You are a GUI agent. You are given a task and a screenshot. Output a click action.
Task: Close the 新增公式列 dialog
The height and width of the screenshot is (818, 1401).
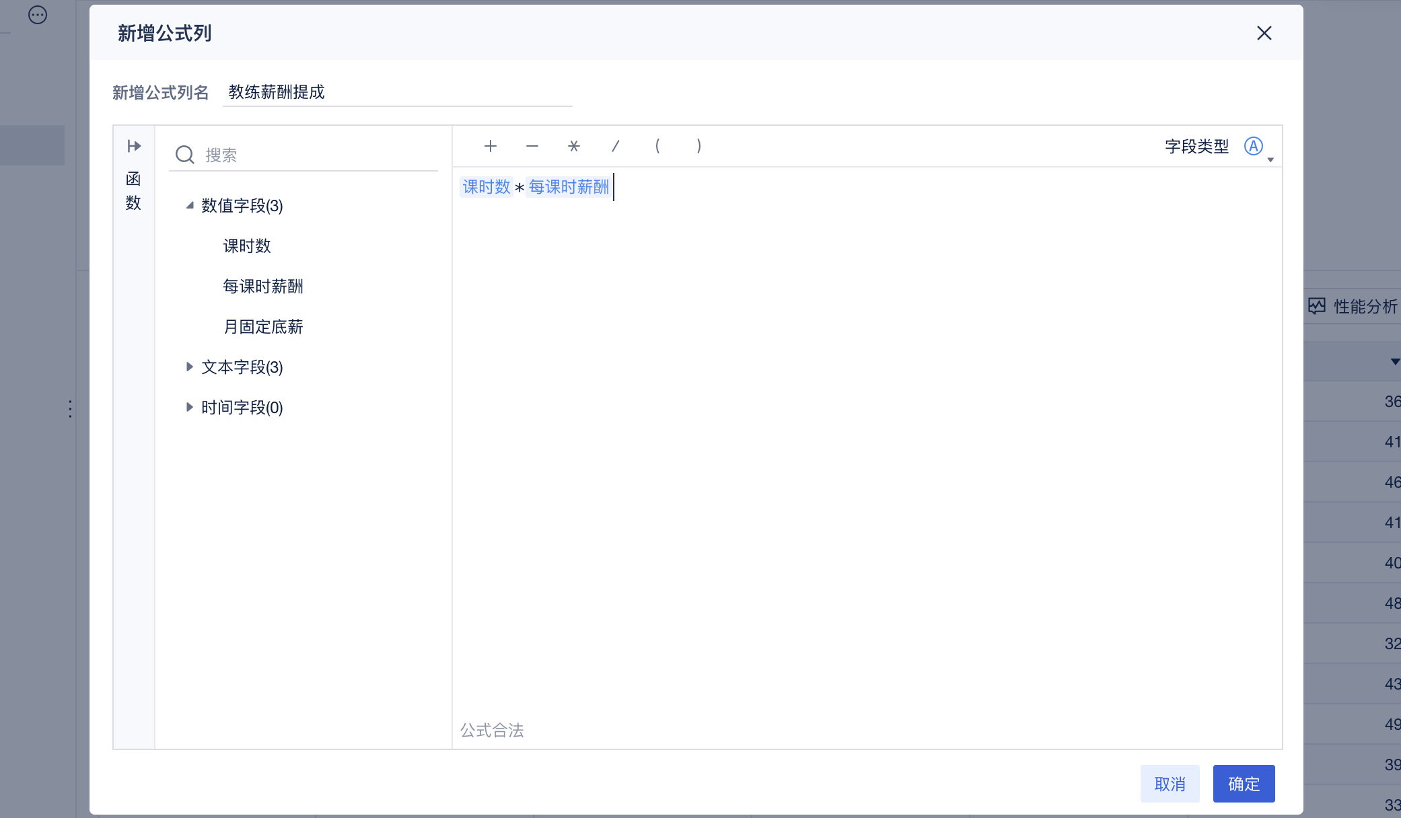pyautogui.click(x=1264, y=33)
